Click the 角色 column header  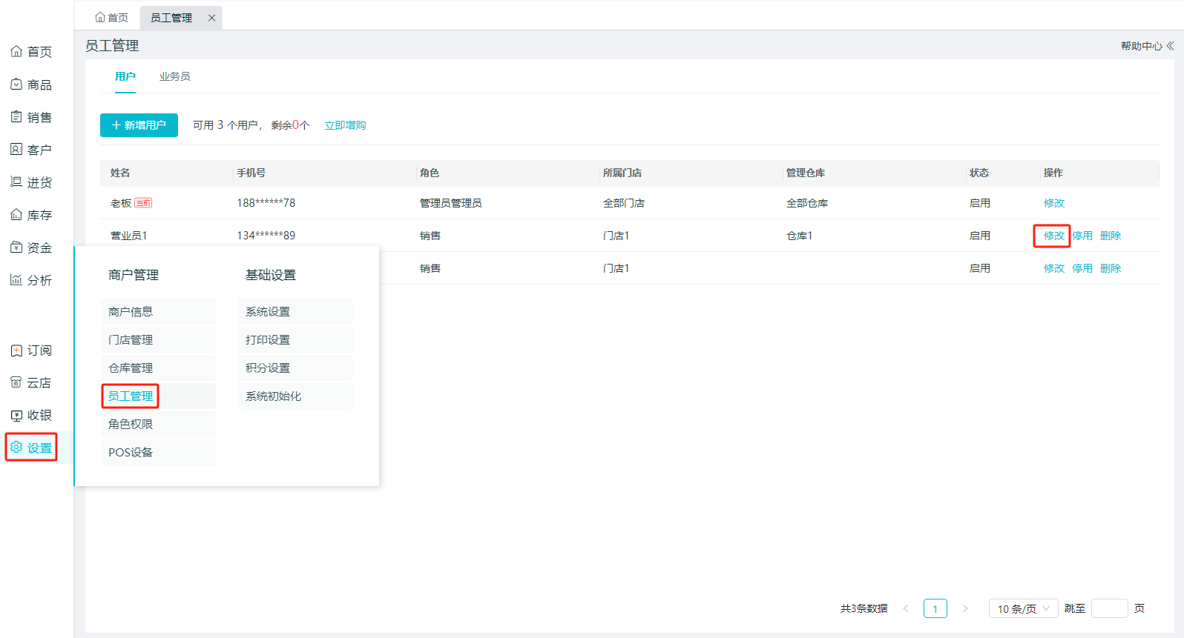430,173
